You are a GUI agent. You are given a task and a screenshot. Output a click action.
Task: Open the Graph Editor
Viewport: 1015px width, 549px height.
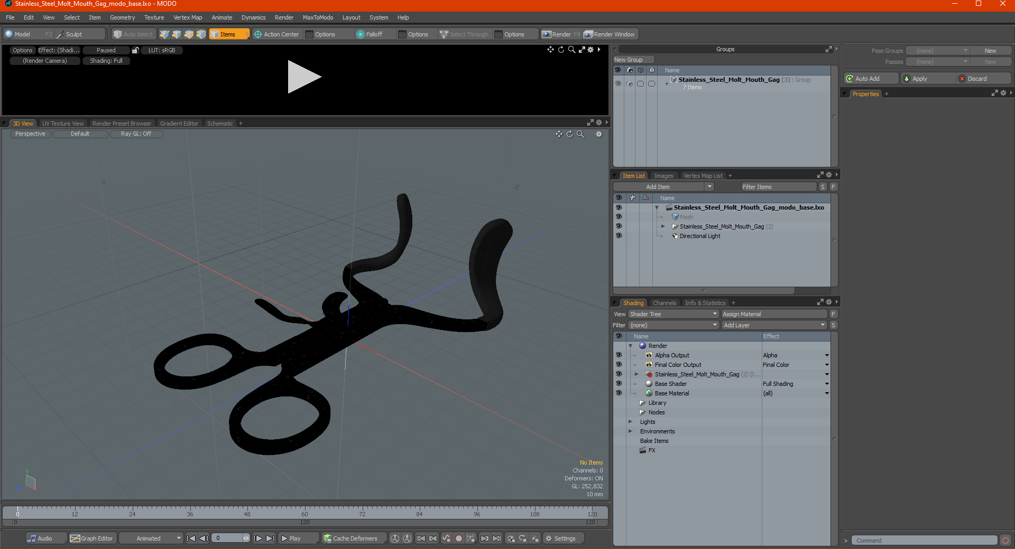pos(91,538)
